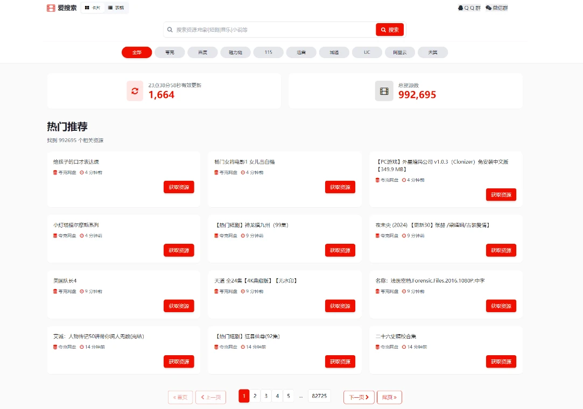Click the clock icon on the 杨门女将电影1 card
583x409 pixels.
(243, 173)
